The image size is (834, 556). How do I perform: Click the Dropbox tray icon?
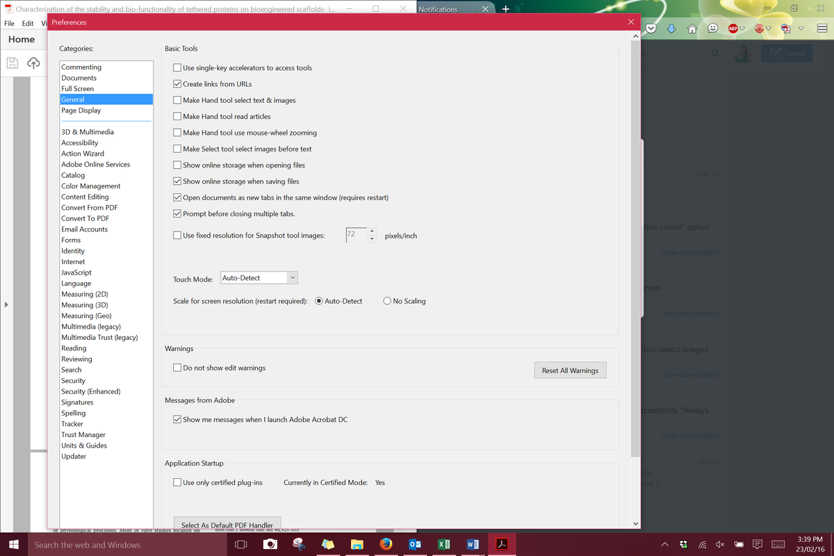click(x=683, y=544)
